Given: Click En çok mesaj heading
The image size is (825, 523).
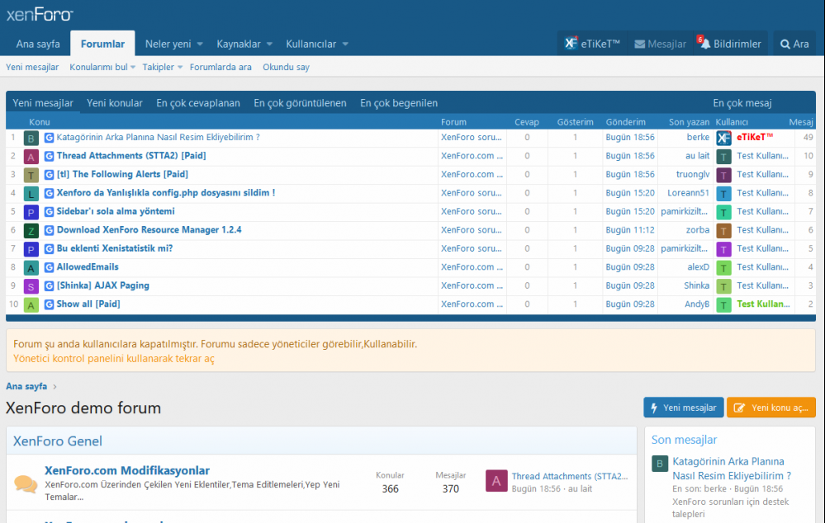Looking at the screenshot, I should 742,103.
